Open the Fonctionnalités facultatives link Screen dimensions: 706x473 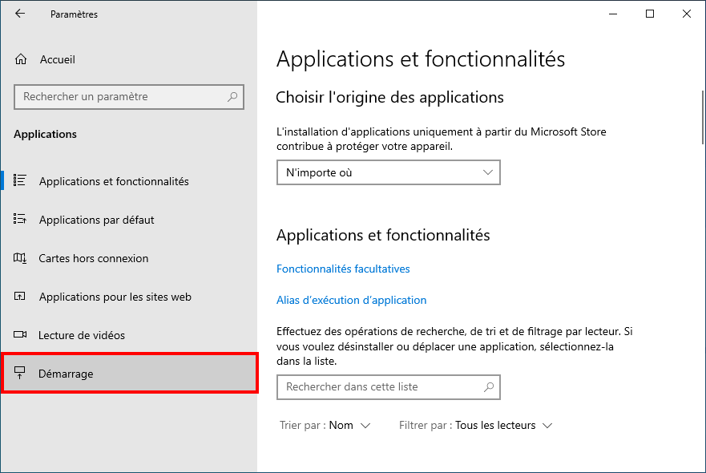point(343,269)
